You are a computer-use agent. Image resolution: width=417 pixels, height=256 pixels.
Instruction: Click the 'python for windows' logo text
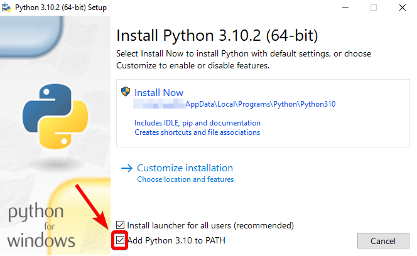[x=41, y=225]
